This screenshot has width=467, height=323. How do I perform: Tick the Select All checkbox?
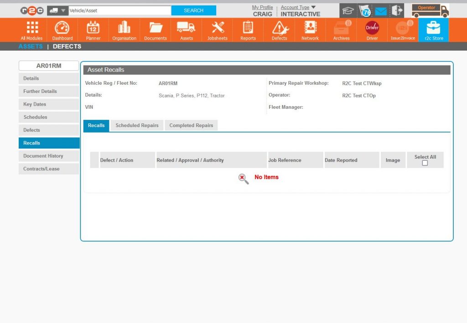tap(425, 163)
